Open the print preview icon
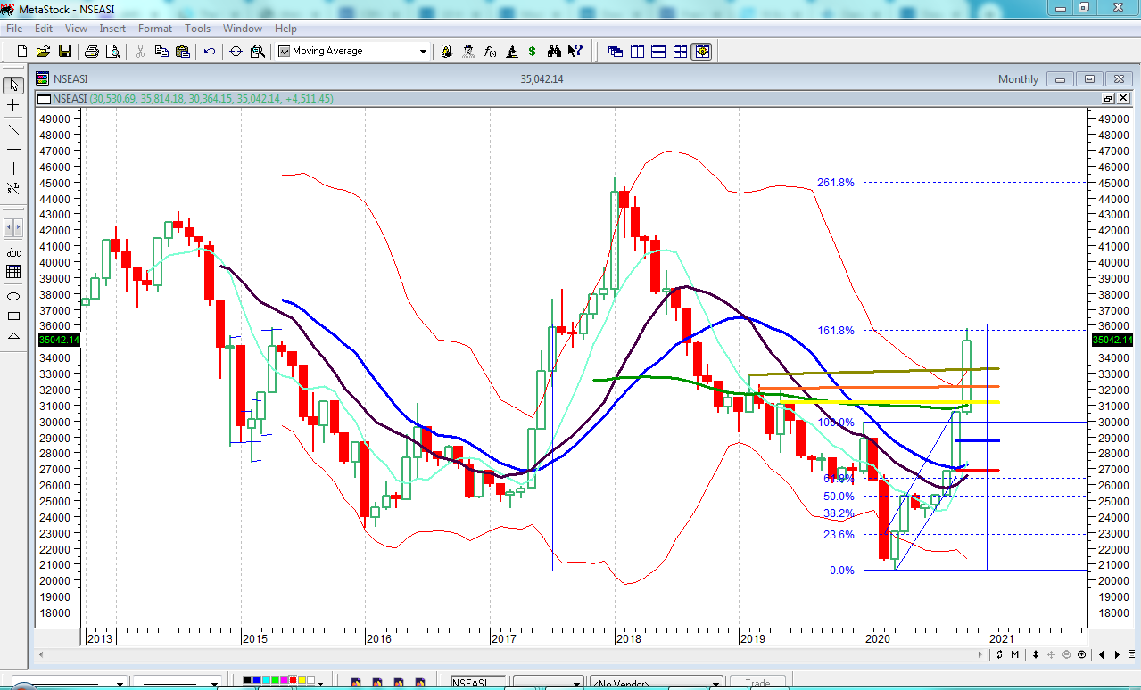Screen dimensions: 1141x690 coord(112,52)
